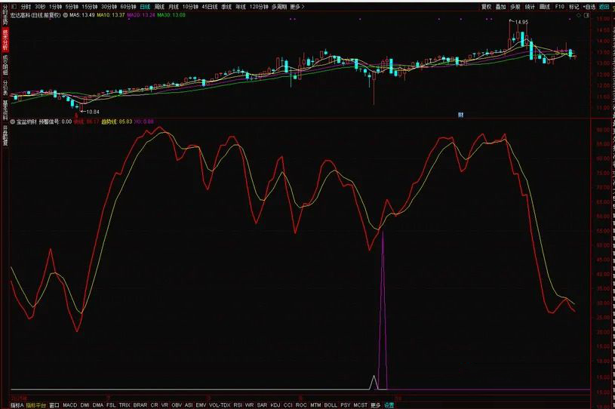Select the VR indicator

click(165, 405)
